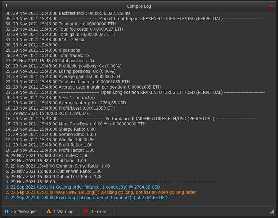
Task: Click the ROI -2,50% log line
Action: point(45,40)
